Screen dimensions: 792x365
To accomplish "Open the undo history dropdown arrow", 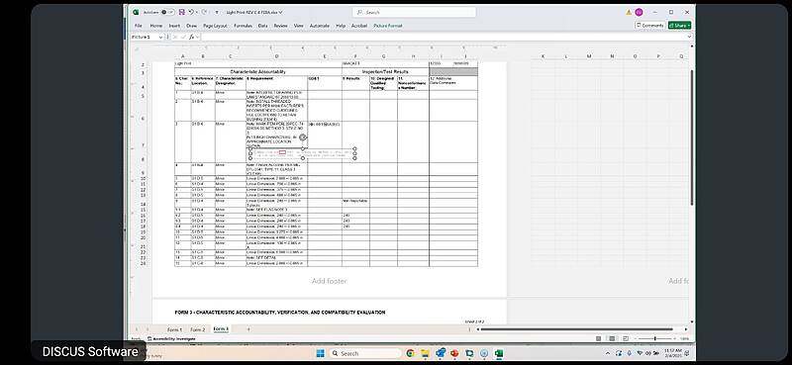I will [x=196, y=12].
